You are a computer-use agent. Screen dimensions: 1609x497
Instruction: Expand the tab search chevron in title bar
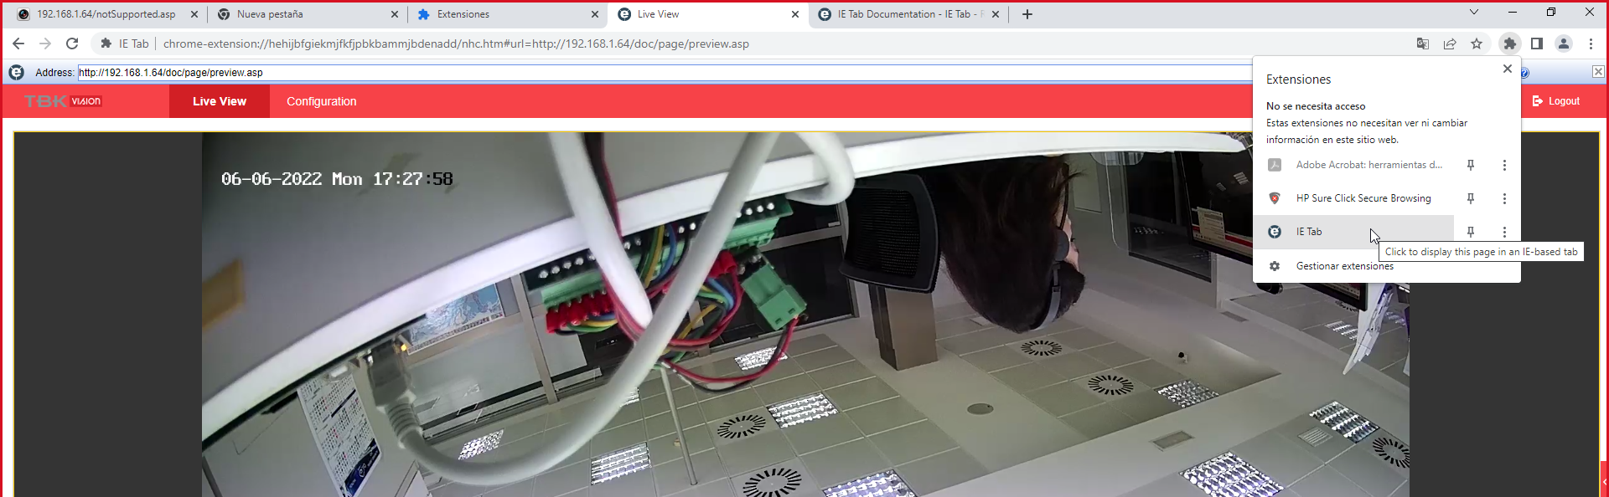(x=1473, y=13)
